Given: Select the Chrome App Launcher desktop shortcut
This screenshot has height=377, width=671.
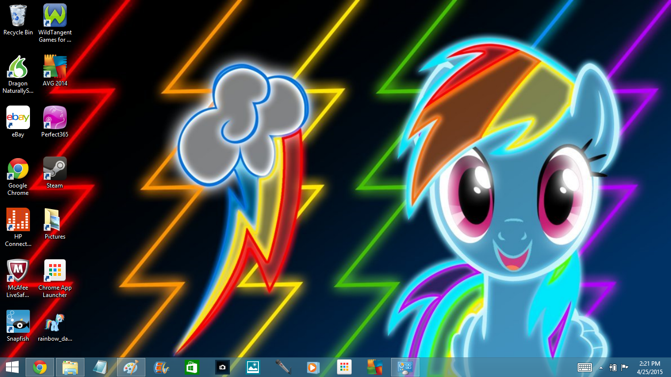Looking at the screenshot, I should [x=55, y=279].
